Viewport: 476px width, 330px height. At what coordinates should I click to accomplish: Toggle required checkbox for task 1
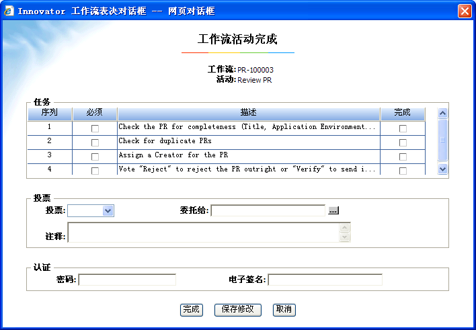95,129
